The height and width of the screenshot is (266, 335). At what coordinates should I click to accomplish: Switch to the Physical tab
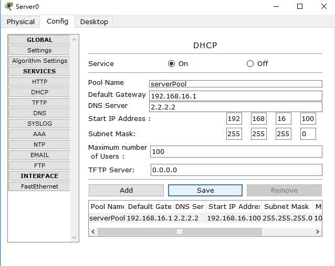pos(20,21)
